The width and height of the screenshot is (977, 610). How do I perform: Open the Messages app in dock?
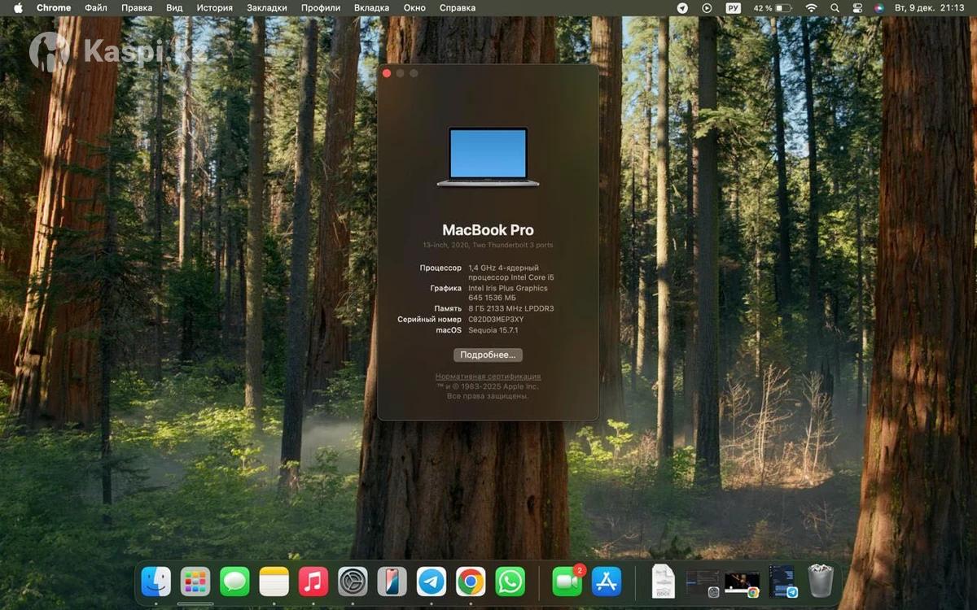pyautogui.click(x=234, y=582)
